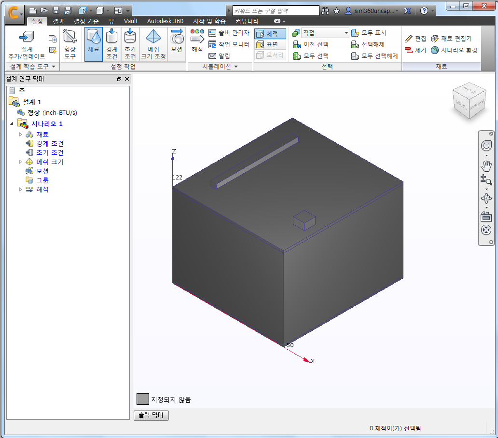Switch to the Vault ribbon tab

click(x=131, y=21)
